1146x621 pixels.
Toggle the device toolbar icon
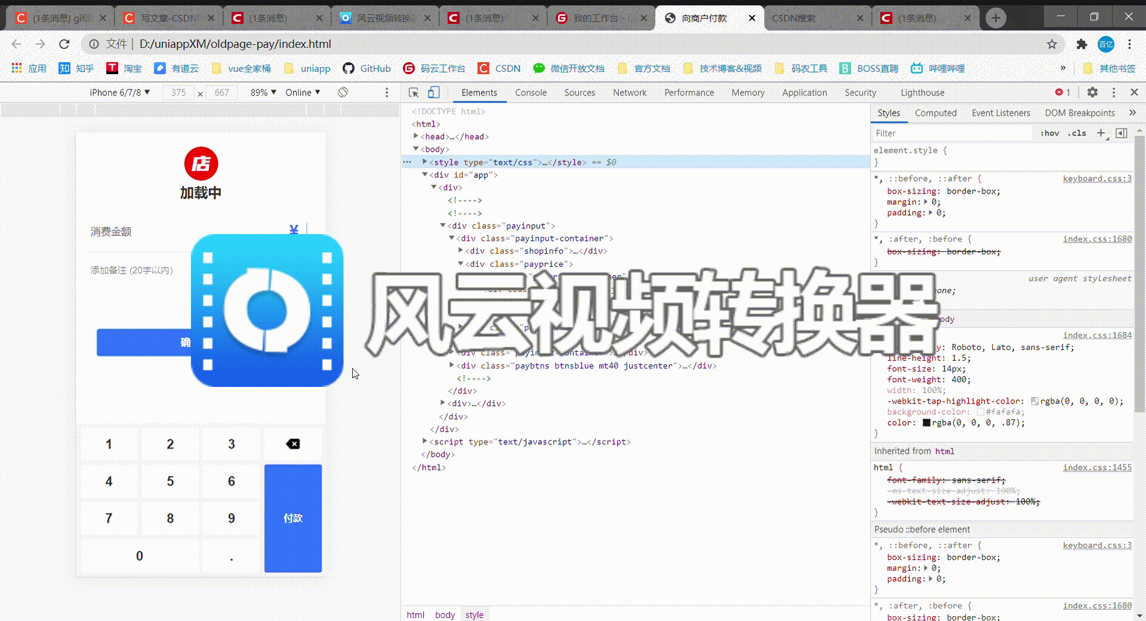coord(434,93)
